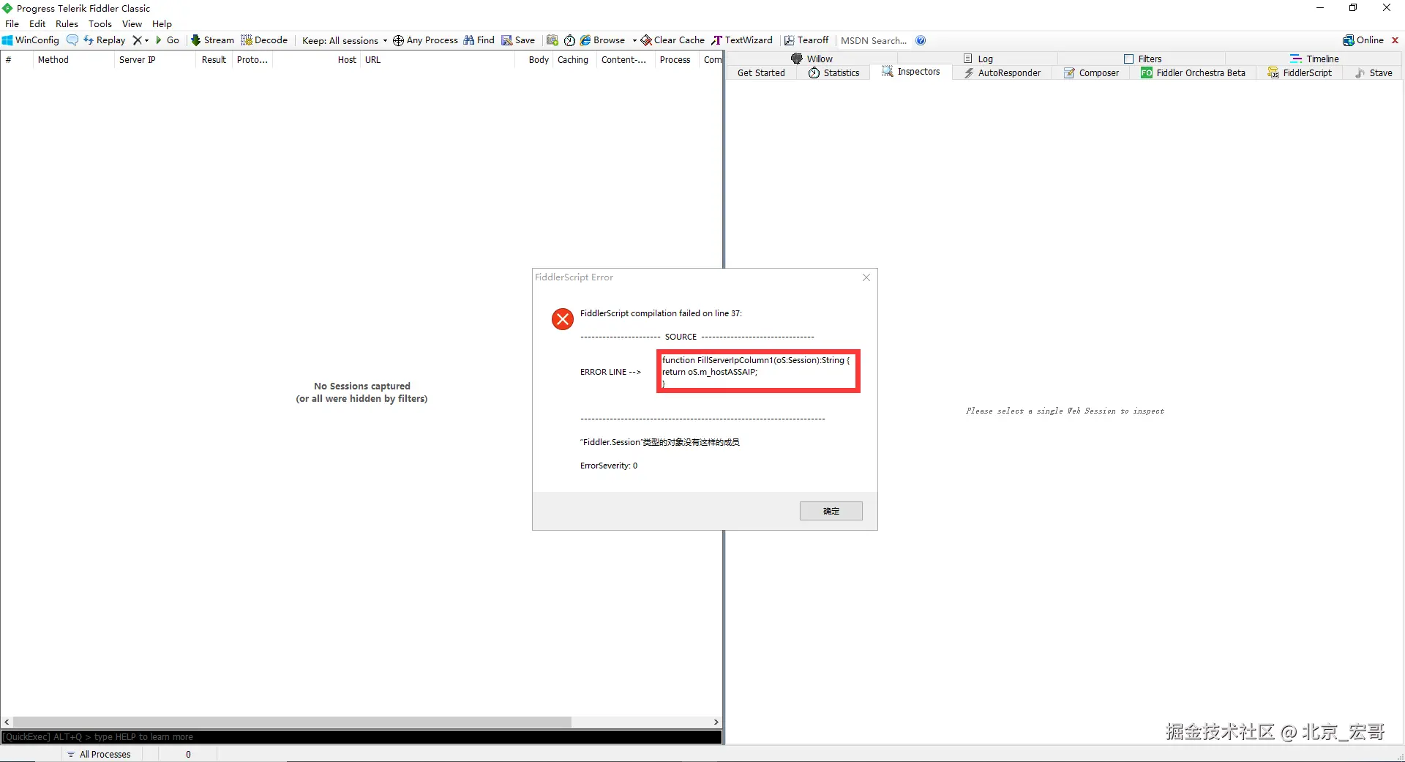Open Composer tab
This screenshot has height=762, width=1405.
point(1091,72)
